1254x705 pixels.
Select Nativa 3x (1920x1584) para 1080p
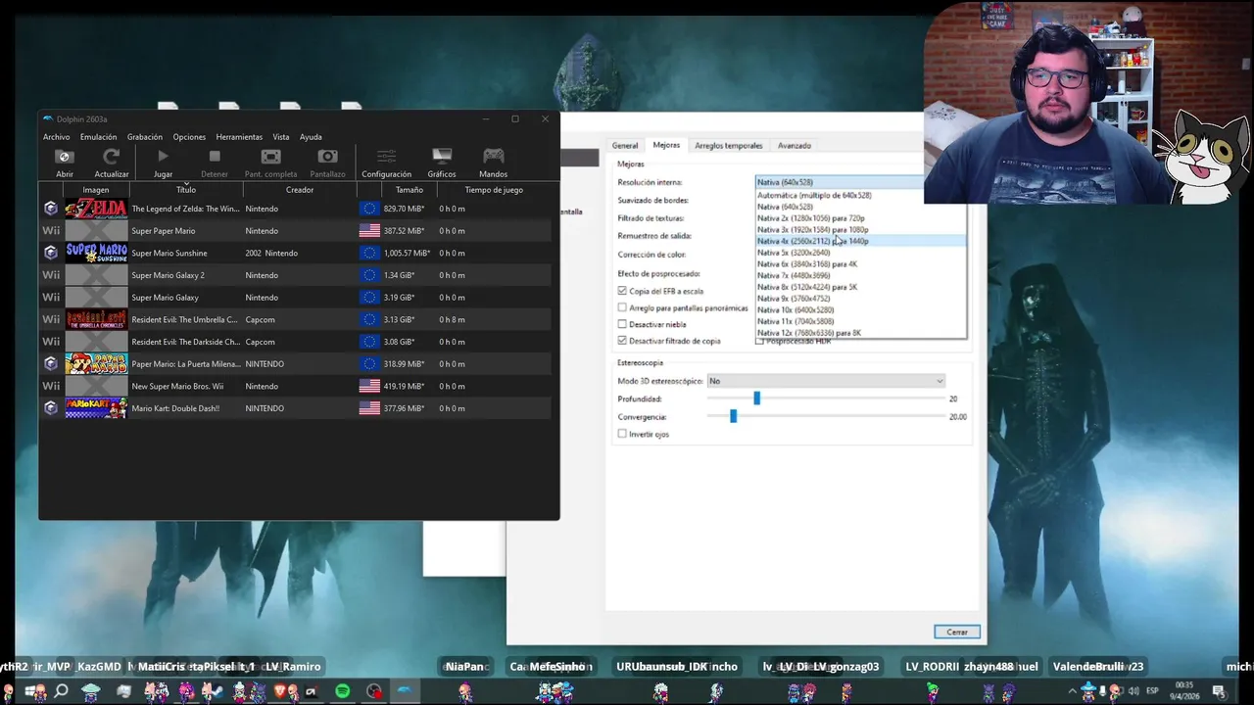(861, 229)
